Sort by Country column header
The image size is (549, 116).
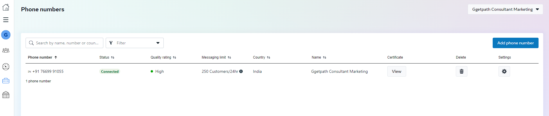tap(262, 57)
